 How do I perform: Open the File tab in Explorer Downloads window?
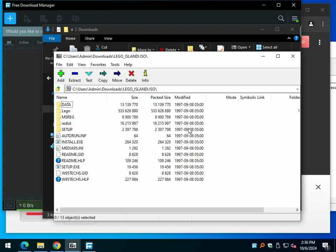click(52, 38)
